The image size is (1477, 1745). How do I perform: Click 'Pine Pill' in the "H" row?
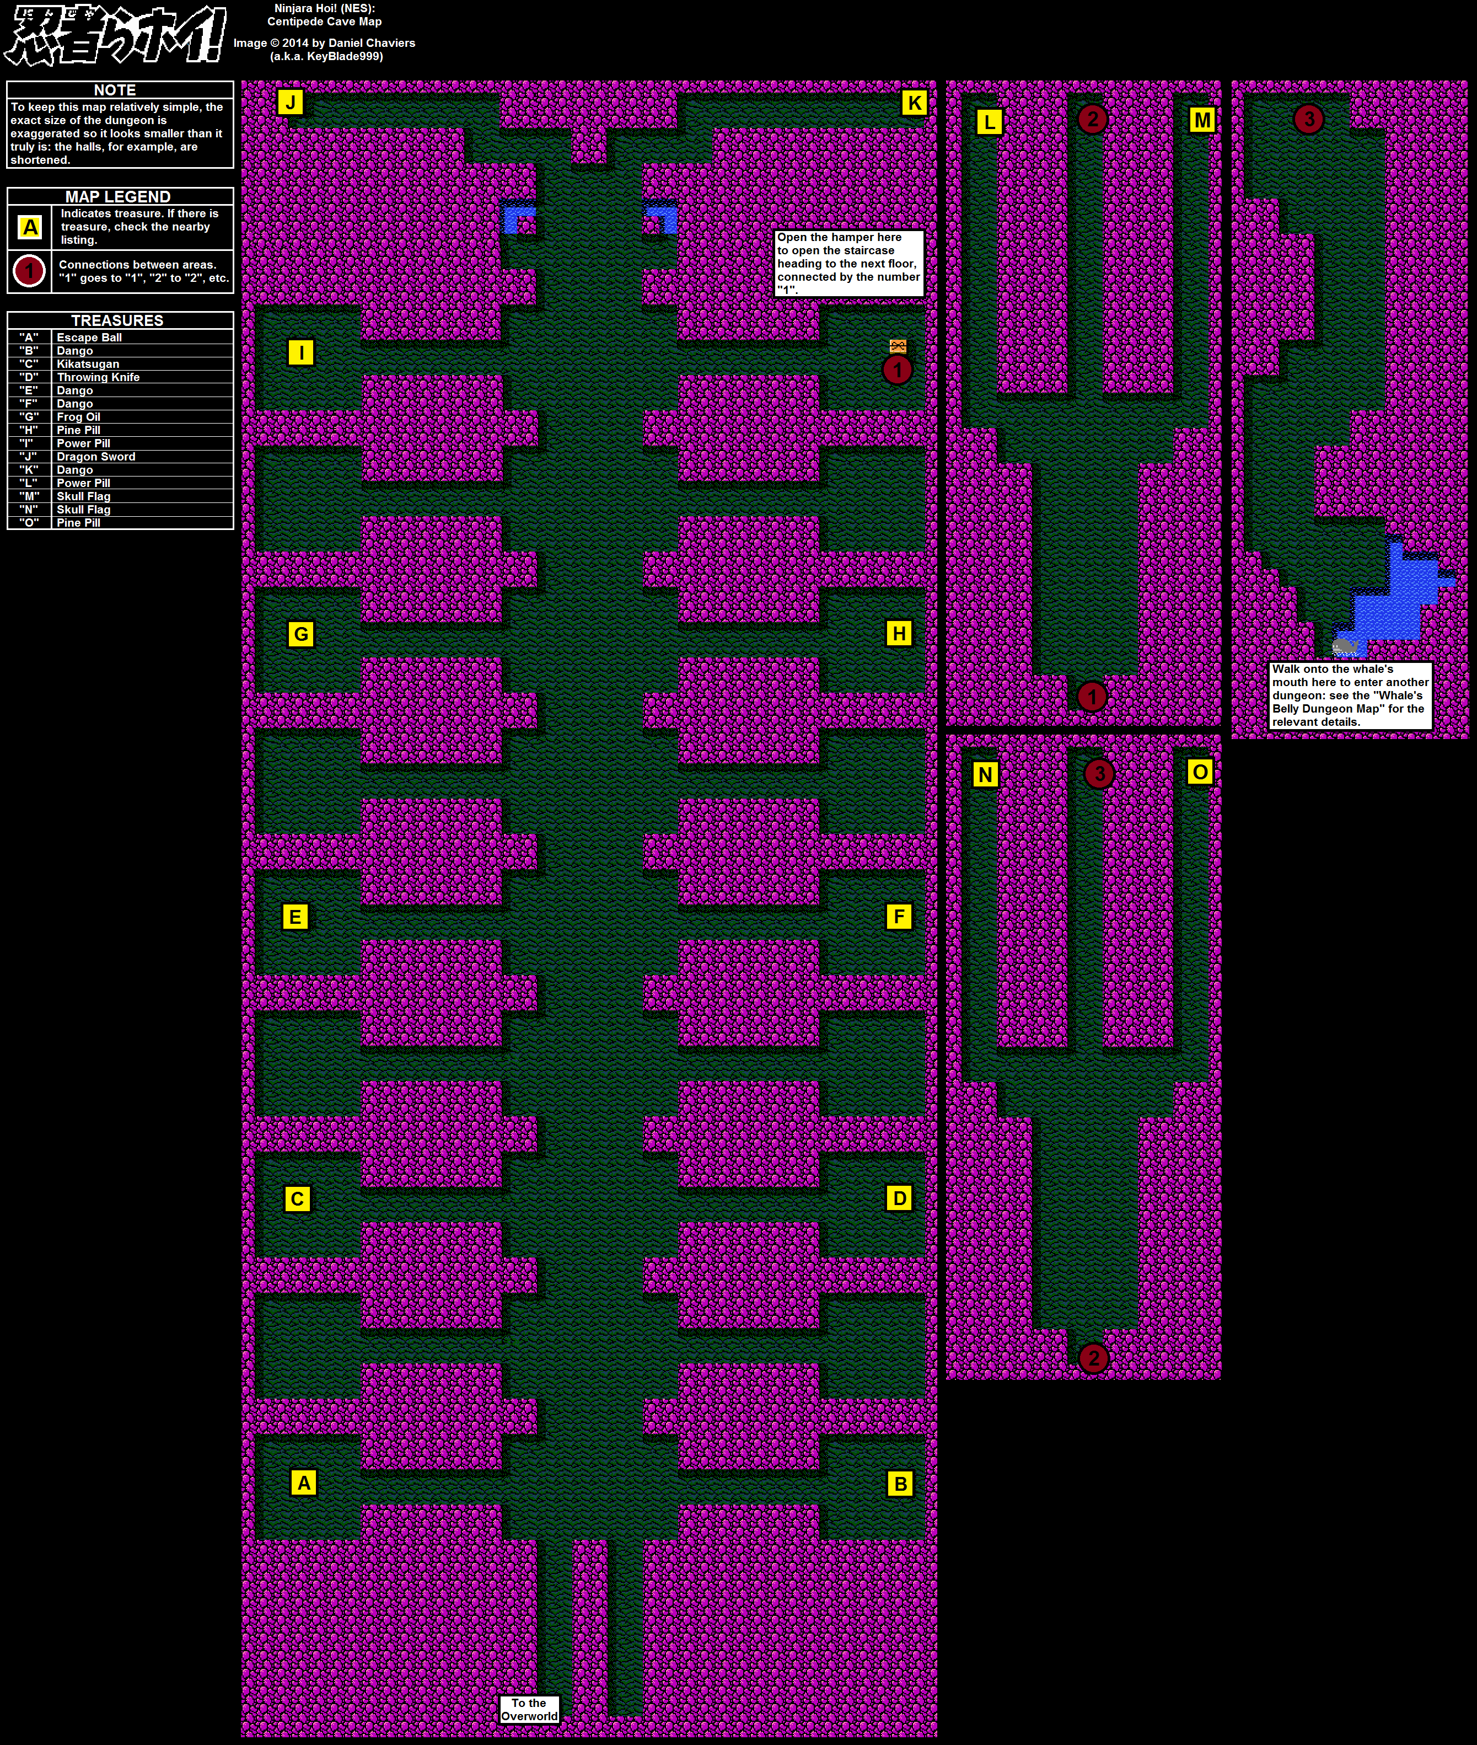[79, 431]
